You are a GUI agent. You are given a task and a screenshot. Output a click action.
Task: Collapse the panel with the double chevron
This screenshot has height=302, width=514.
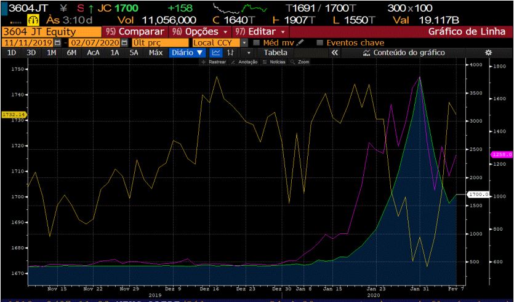tap(335, 53)
